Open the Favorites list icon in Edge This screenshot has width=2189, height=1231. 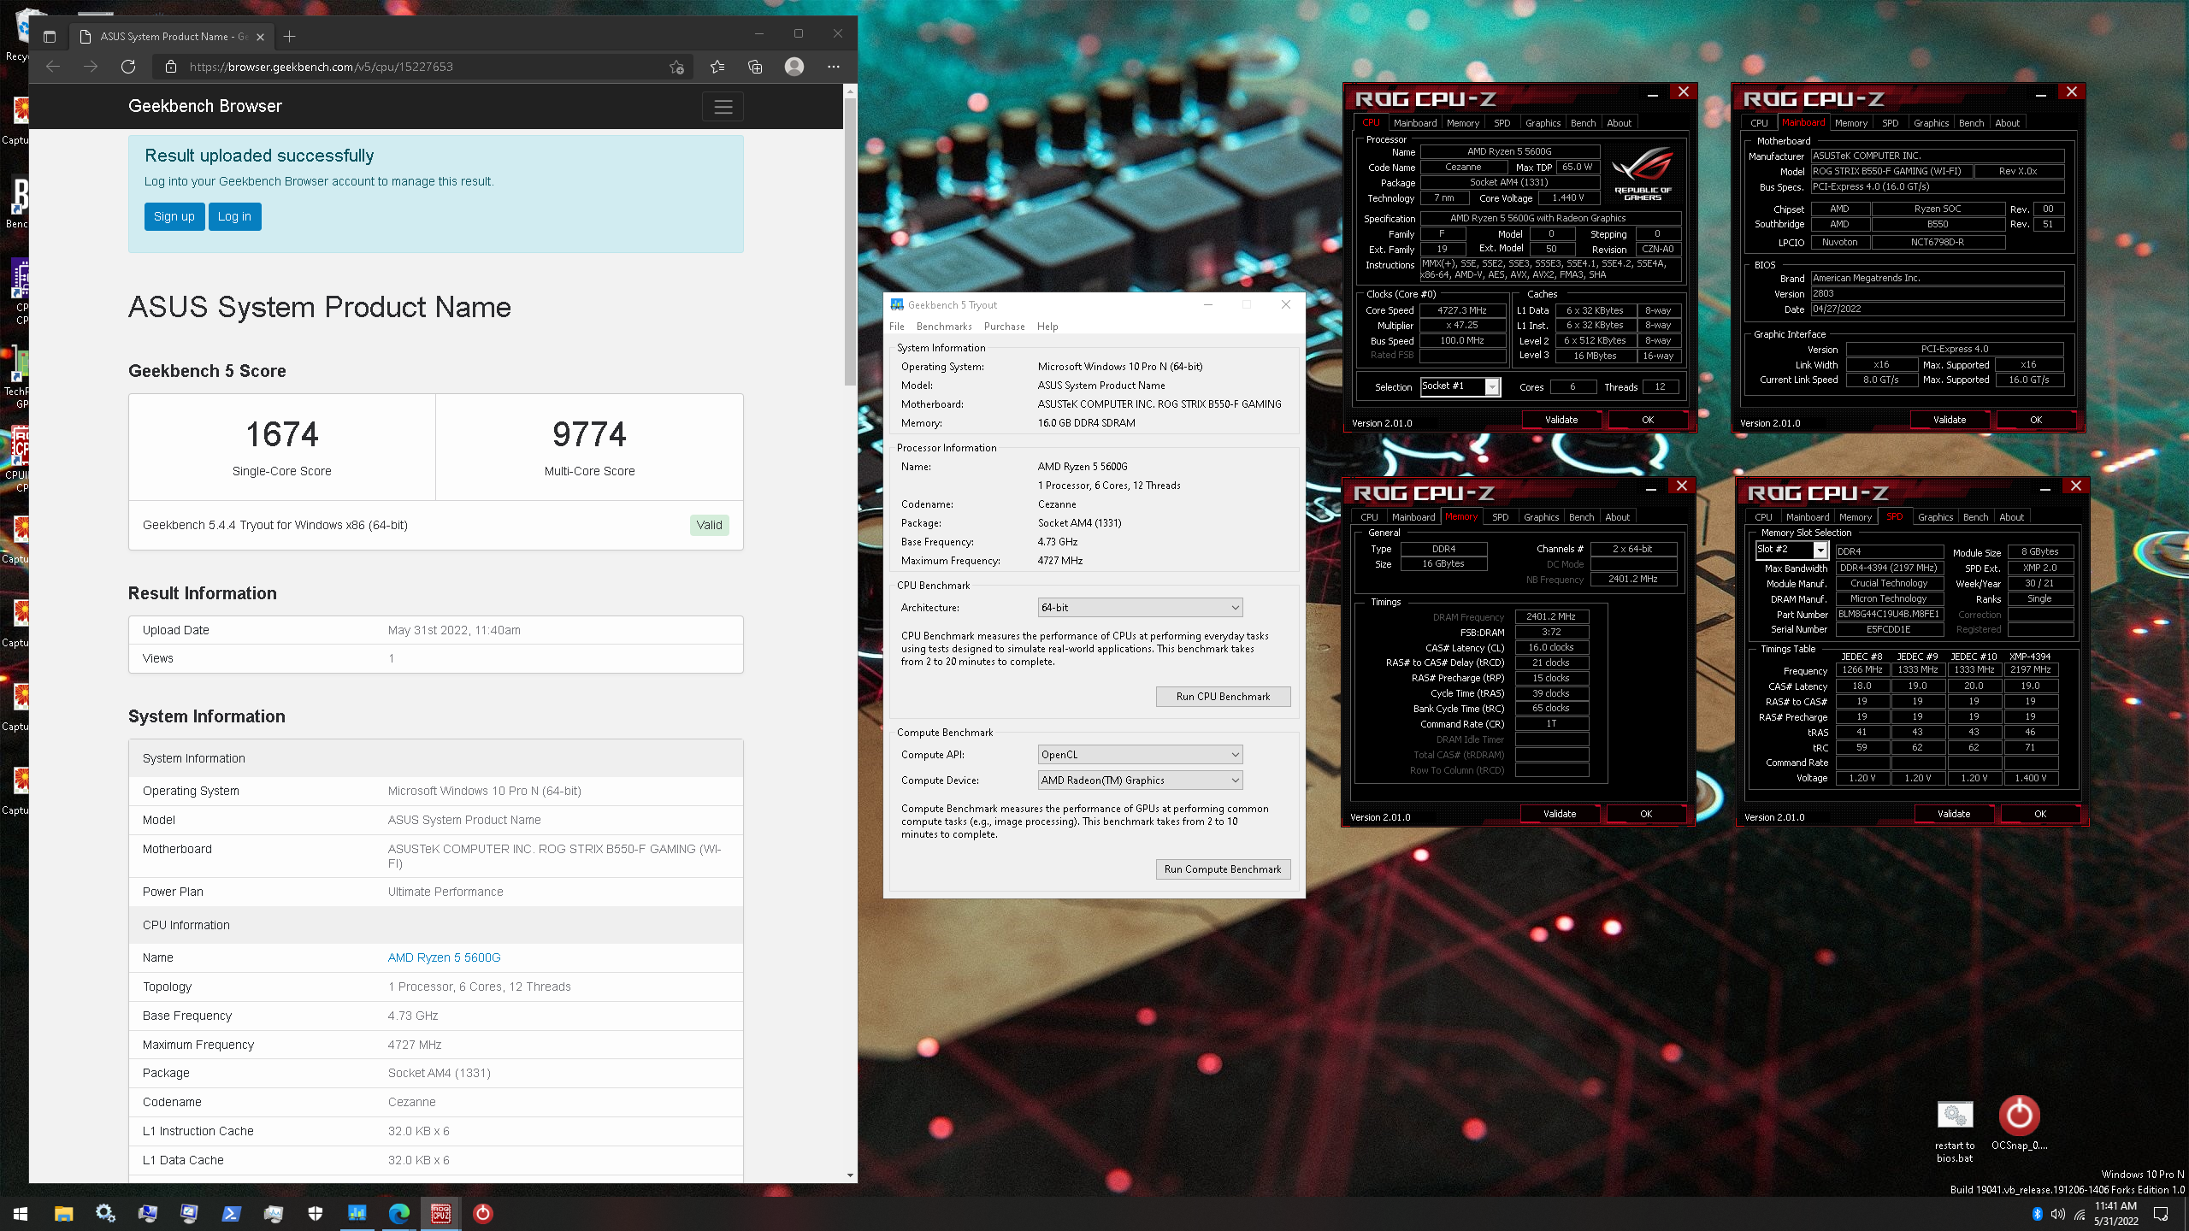(x=717, y=67)
